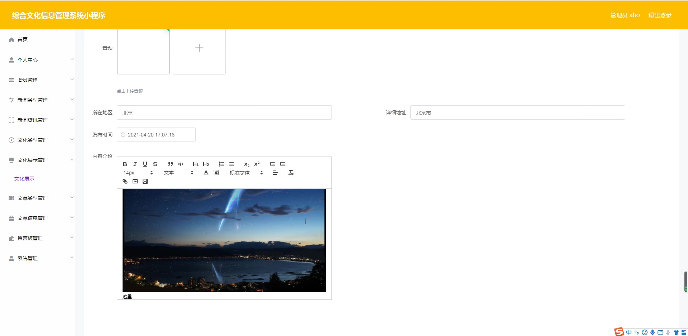Apply superscript formatting
This screenshot has height=336, width=688.
click(257, 164)
